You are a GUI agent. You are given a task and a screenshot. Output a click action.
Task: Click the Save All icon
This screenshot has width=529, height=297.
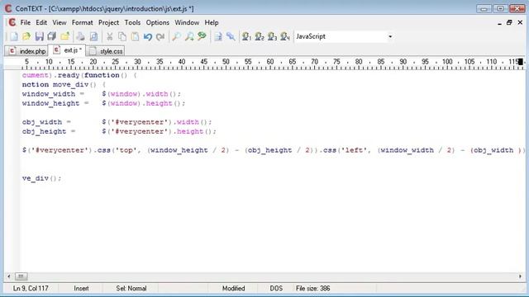[51, 36]
